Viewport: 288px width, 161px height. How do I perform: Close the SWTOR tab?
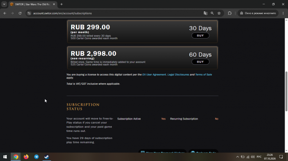(x=54, y=4)
